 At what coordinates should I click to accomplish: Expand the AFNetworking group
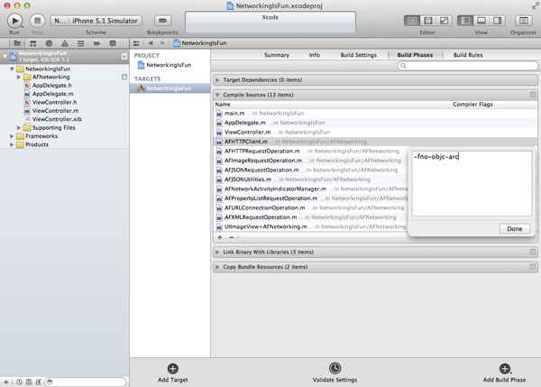click(19, 77)
